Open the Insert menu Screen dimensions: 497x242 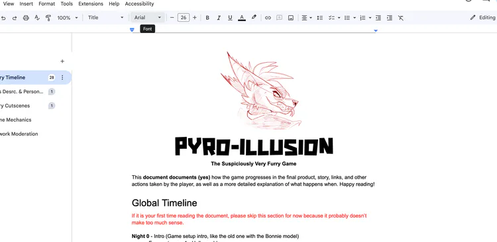coord(26,4)
